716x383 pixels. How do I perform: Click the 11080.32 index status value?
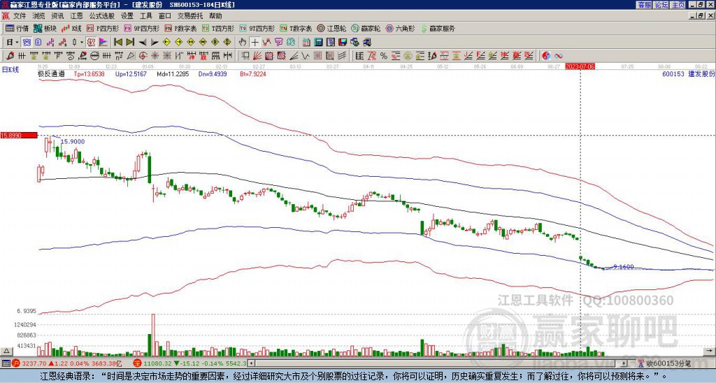(x=156, y=363)
